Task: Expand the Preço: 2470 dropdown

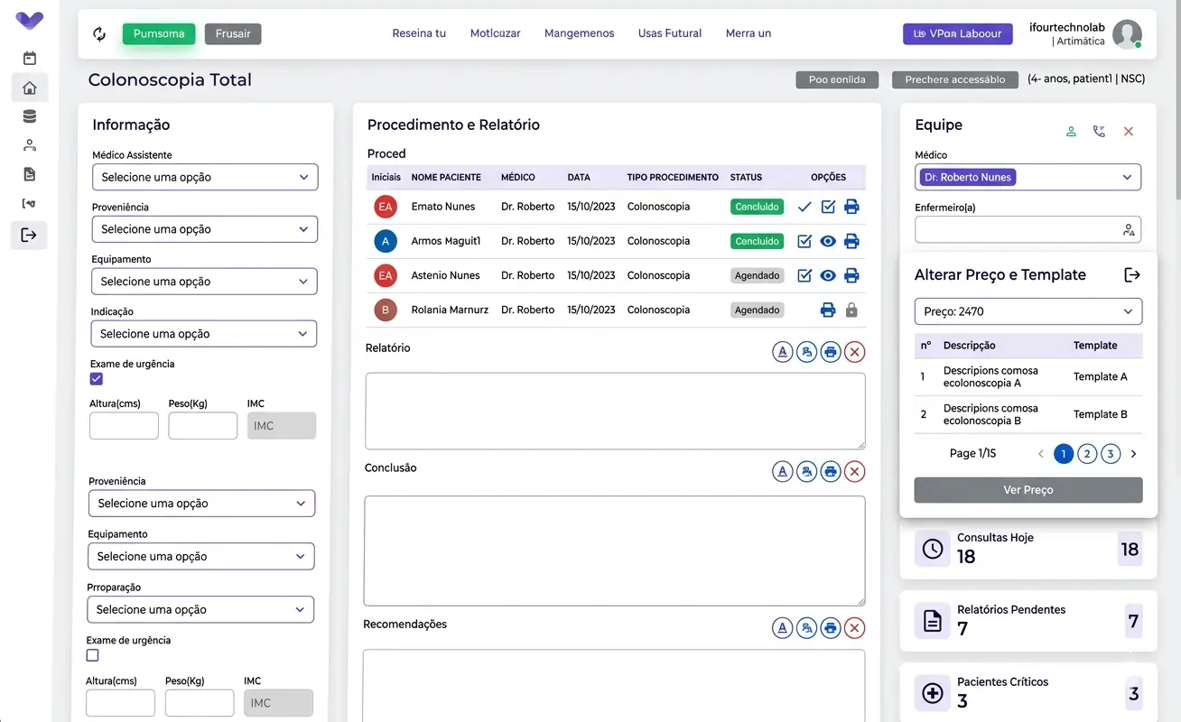Action: pos(1028,311)
